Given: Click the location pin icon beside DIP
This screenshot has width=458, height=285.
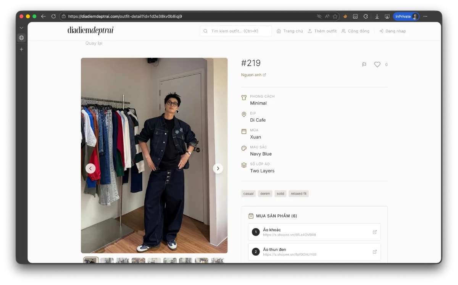Looking at the screenshot, I should click(x=244, y=114).
